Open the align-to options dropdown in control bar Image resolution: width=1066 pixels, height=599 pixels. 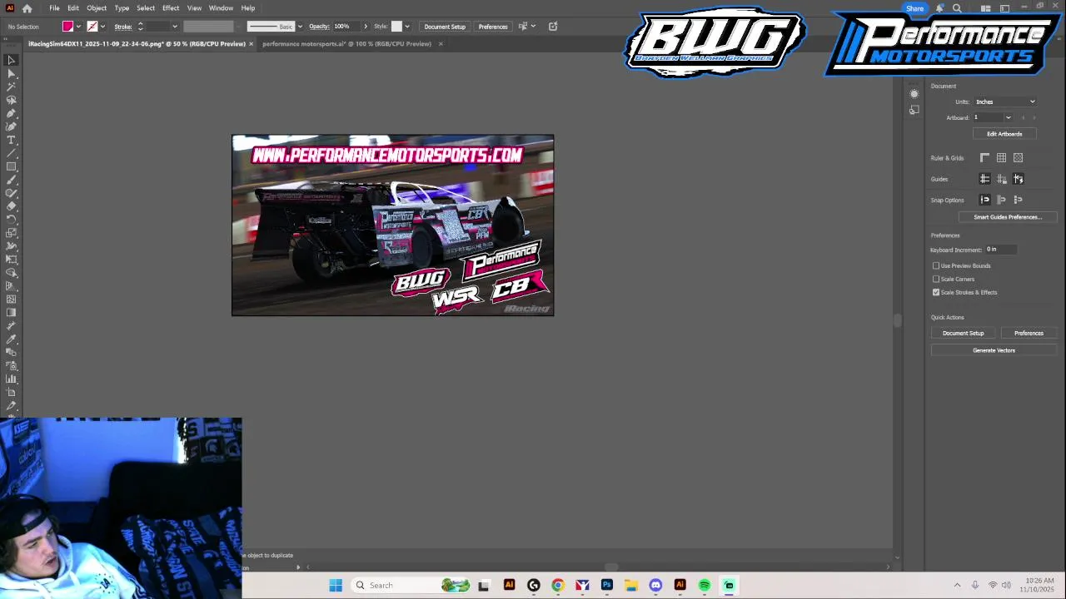click(x=533, y=27)
